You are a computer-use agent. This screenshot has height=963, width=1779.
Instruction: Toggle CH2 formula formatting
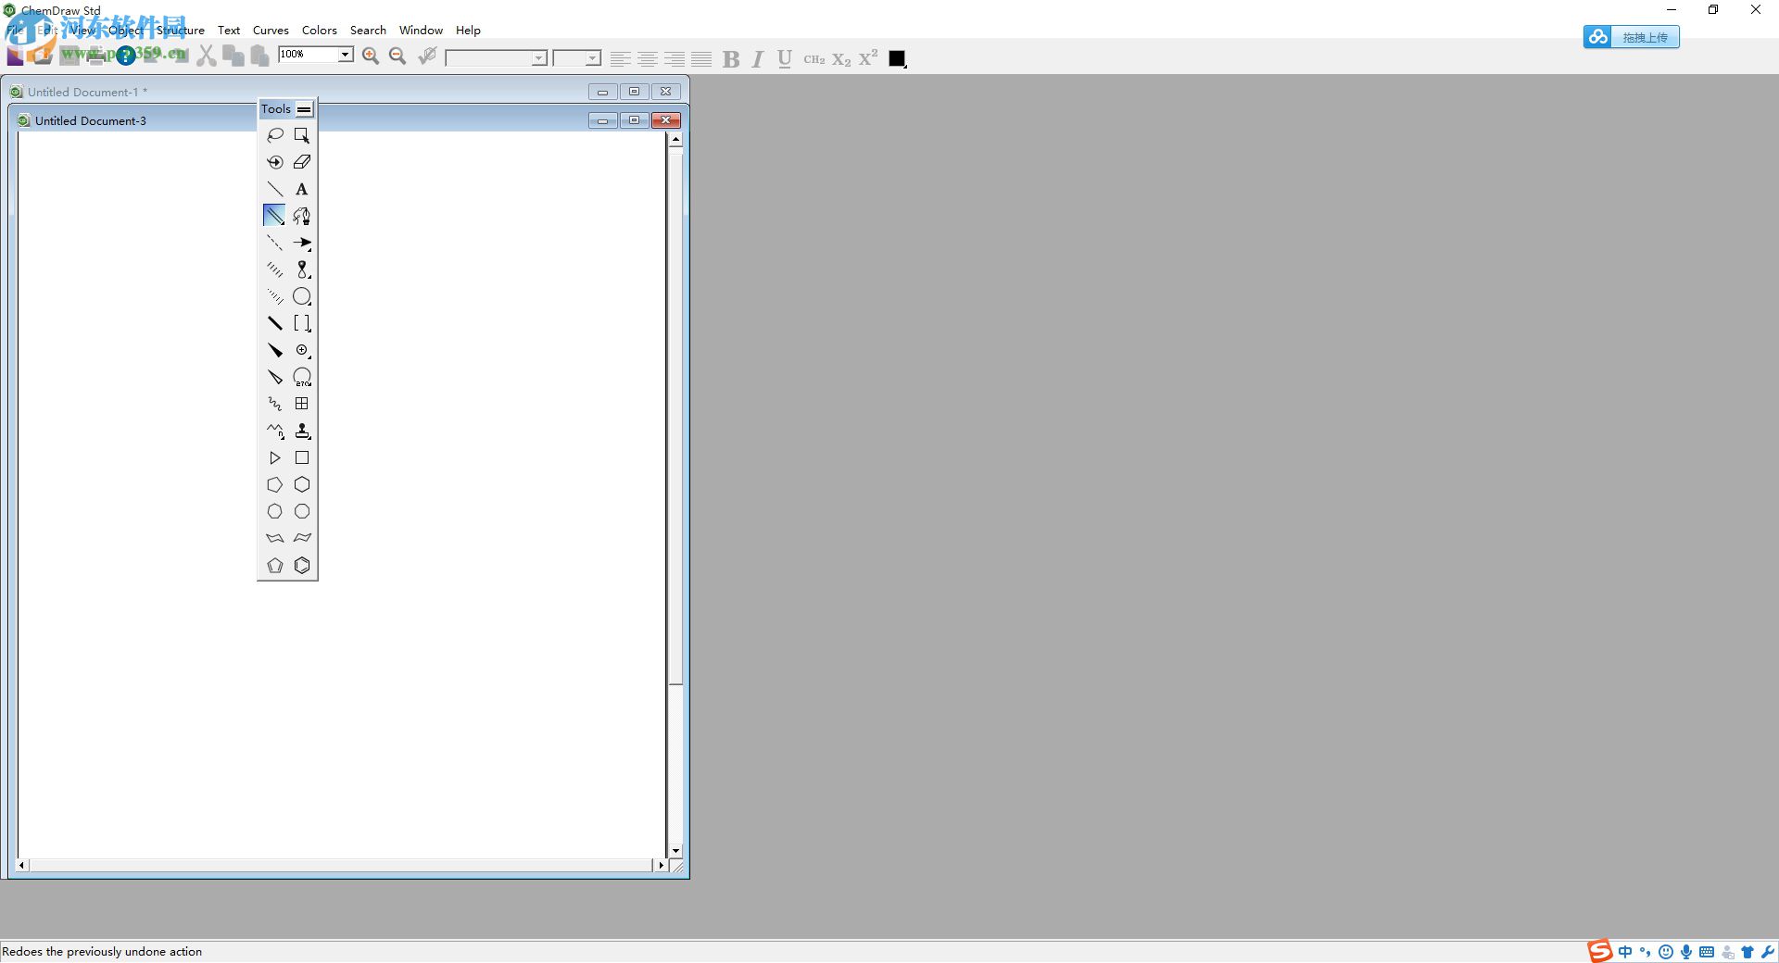pos(814,59)
